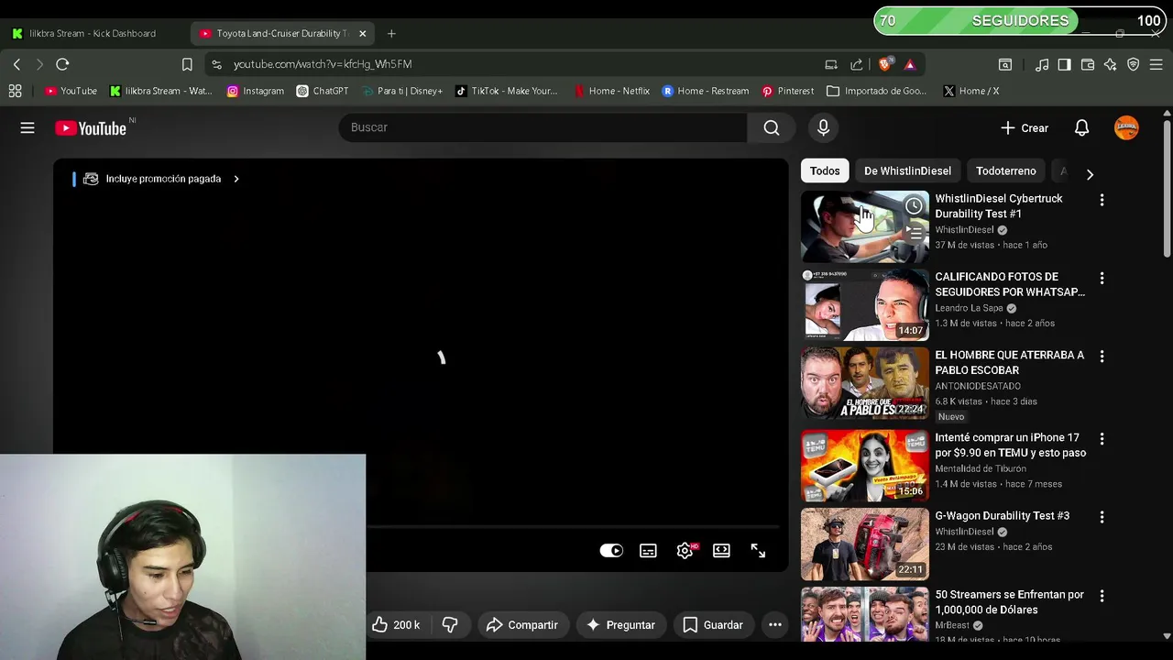
Task: Show more filter chips with right arrow
Action: point(1090,173)
